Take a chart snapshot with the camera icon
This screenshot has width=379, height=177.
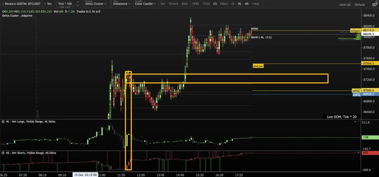click(374, 4)
